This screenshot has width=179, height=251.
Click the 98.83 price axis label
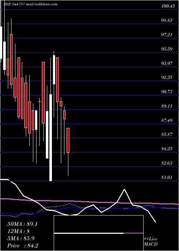(167, 20)
